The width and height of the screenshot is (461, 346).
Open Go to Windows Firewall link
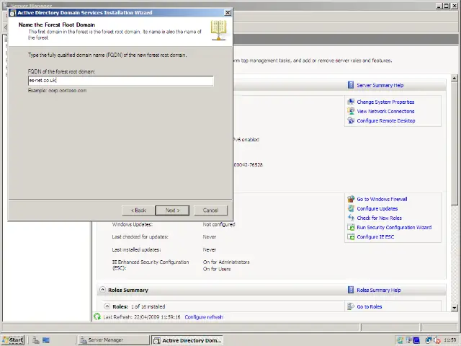382,199
